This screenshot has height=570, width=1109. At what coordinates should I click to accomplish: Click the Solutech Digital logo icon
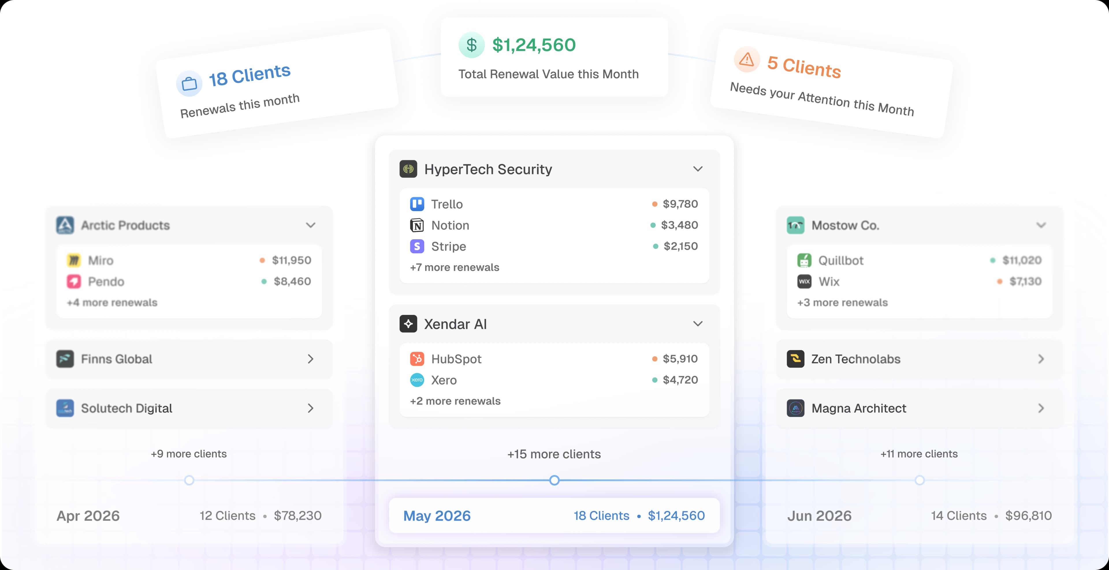pyautogui.click(x=65, y=408)
